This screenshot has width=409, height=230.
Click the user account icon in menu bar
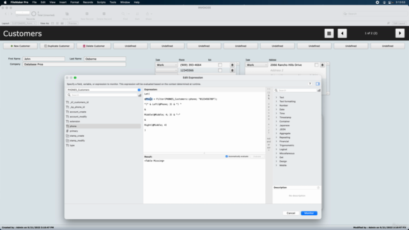[384, 3]
